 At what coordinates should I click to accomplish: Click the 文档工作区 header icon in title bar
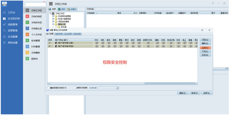(51, 4)
